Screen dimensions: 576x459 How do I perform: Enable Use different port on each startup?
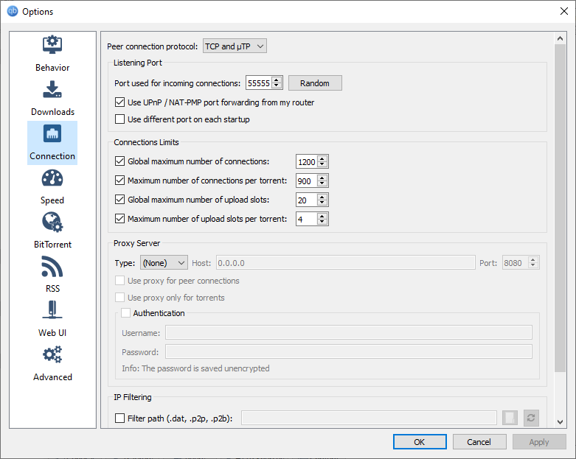(119, 119)
